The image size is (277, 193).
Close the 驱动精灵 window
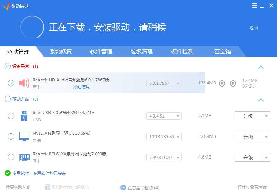tap(271, 6)
